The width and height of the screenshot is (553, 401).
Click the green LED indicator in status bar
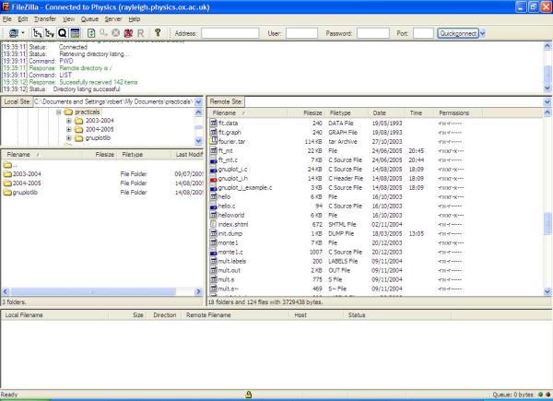point(541,395)
